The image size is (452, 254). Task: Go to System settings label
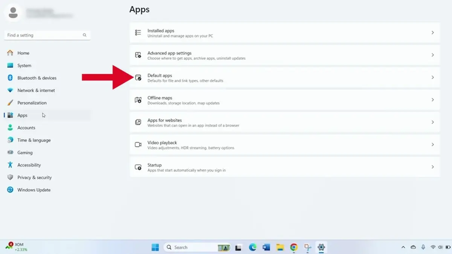coord(24,65)
